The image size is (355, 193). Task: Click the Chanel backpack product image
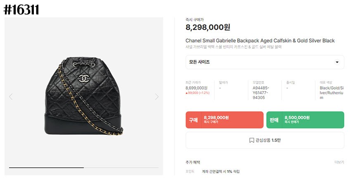(x=84, y=96)
